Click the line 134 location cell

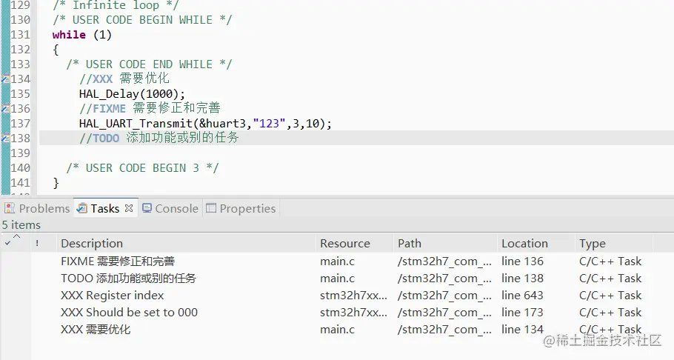[522, 330]
